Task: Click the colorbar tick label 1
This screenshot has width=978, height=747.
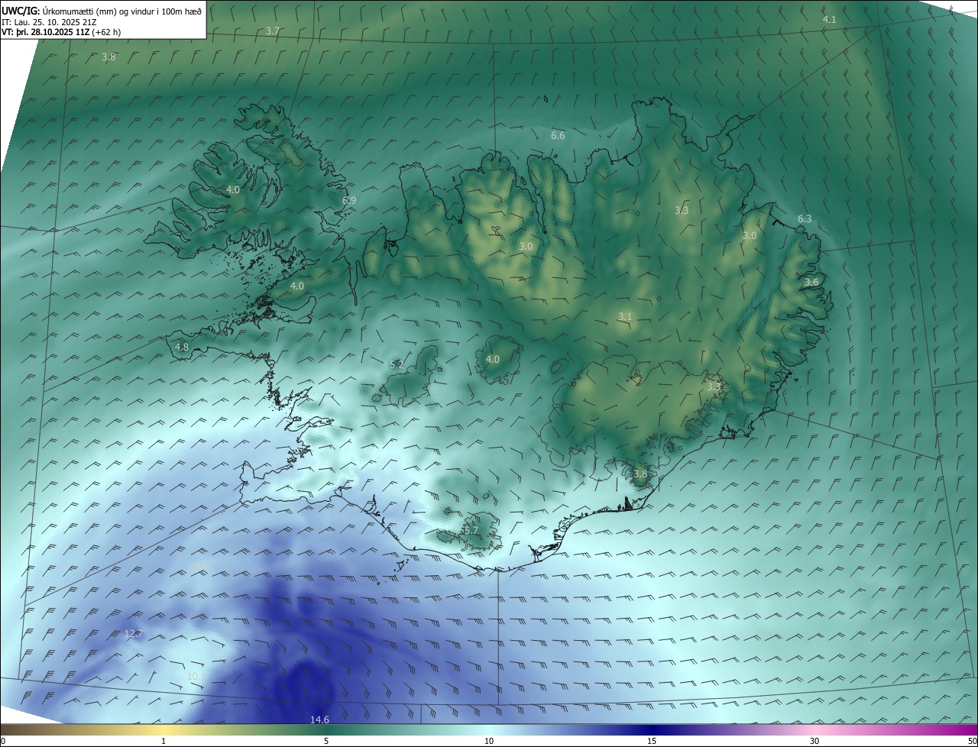Action: 164,741
